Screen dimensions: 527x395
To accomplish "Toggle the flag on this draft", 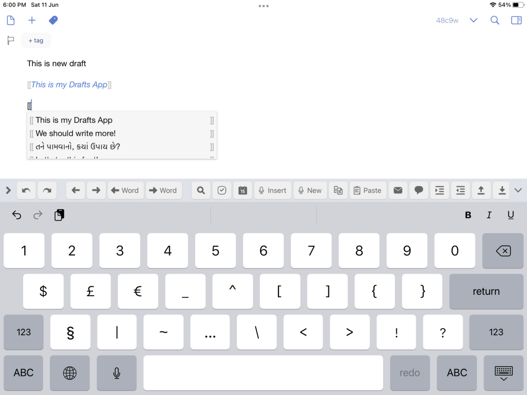I will coord(11,40).
